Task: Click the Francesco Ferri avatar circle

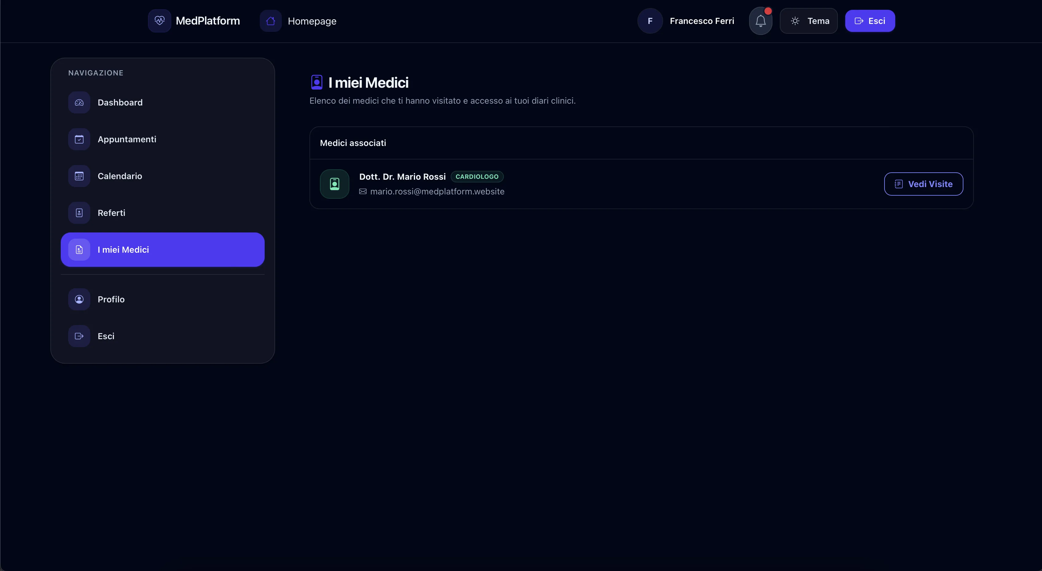Action: pyautogui.click(x=650, y=21)
